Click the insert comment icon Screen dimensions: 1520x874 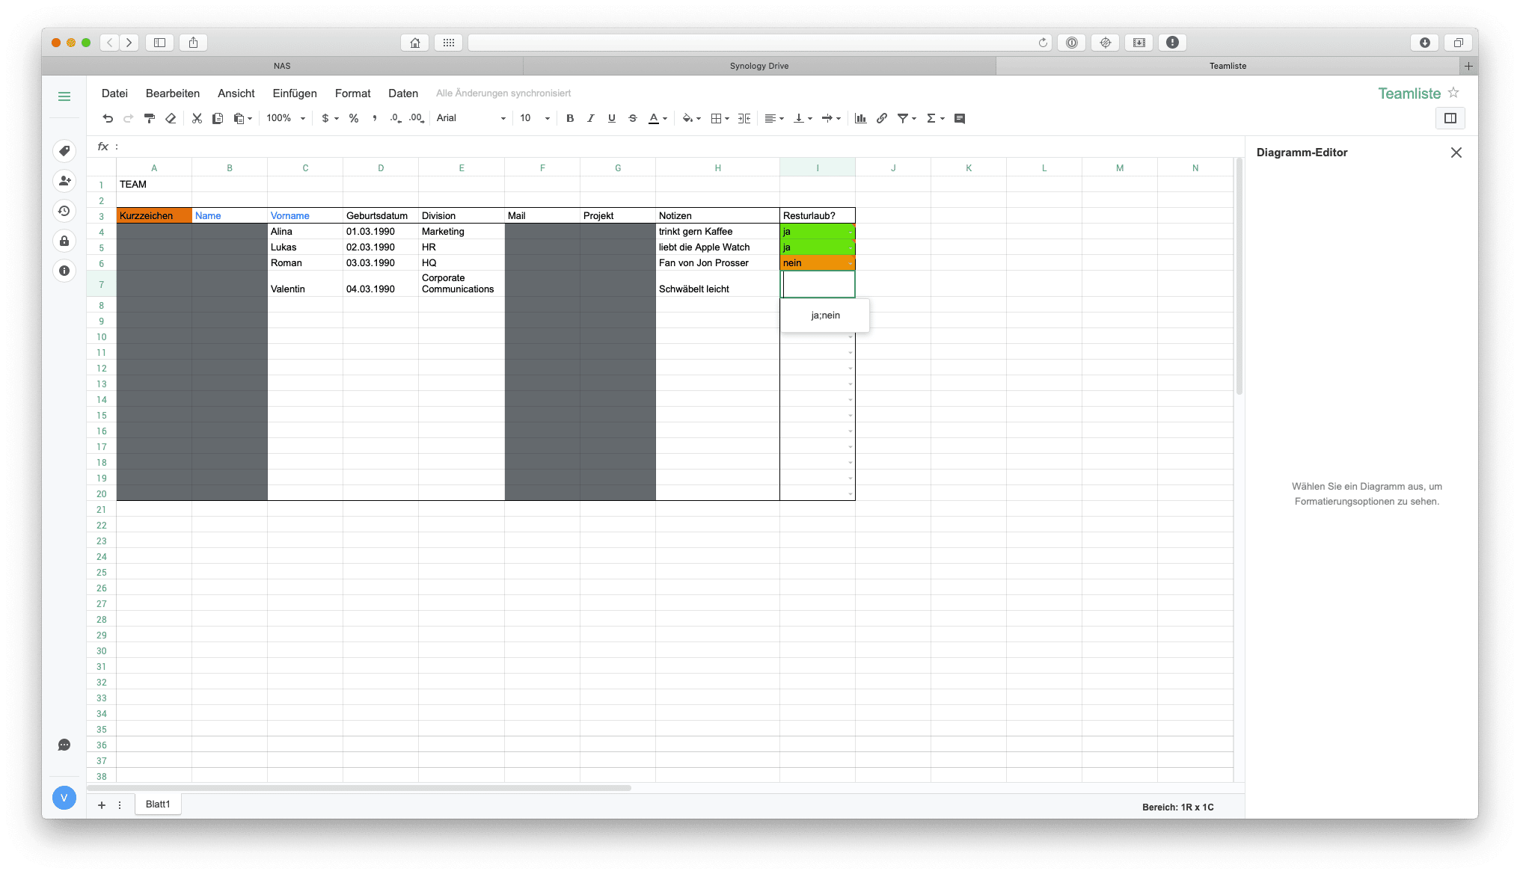coord(960,118)
